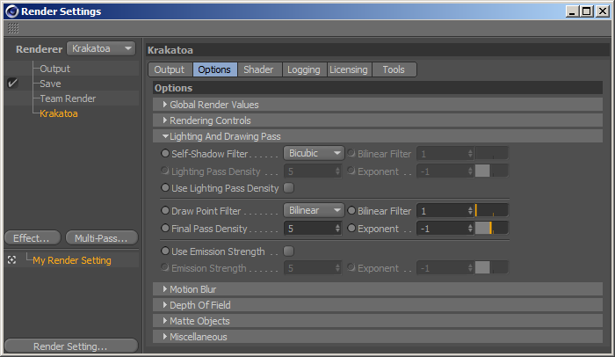Open the Logging tab

(304, 69)
